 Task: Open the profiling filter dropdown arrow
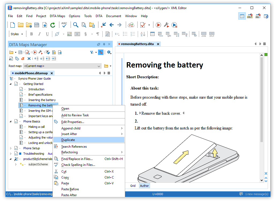(x=96, y=52)
